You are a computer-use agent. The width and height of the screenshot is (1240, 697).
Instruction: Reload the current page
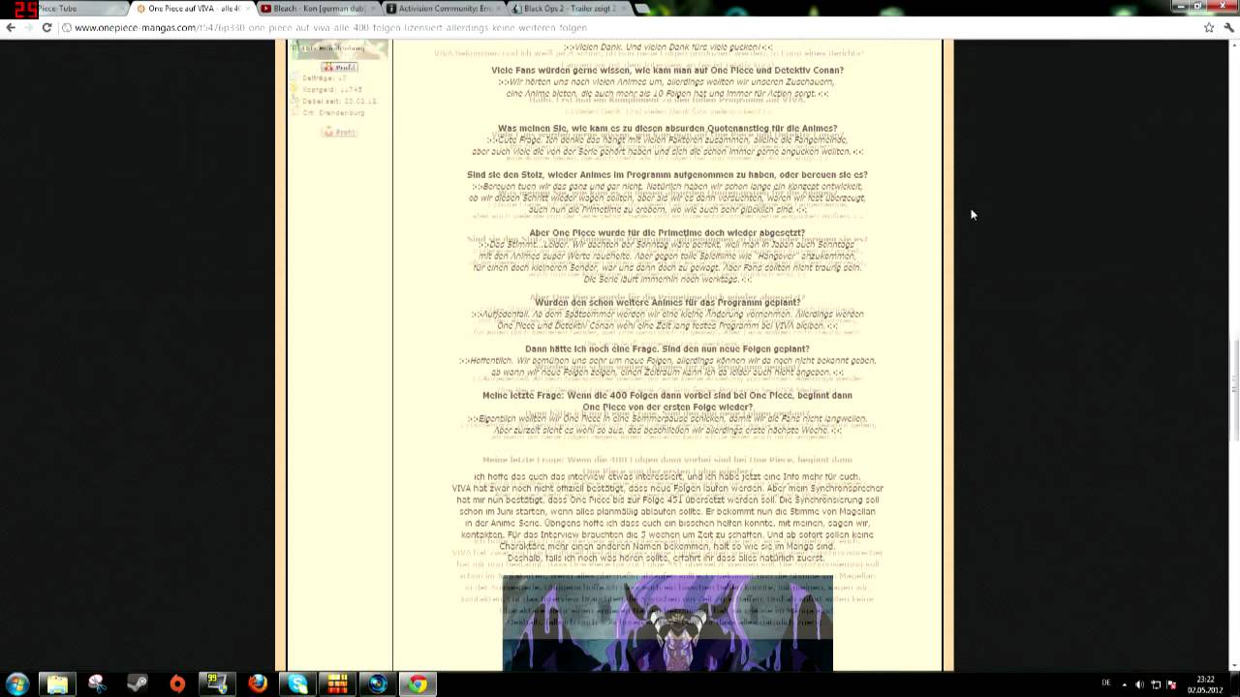pyautogui.click(x=46, y=27)
